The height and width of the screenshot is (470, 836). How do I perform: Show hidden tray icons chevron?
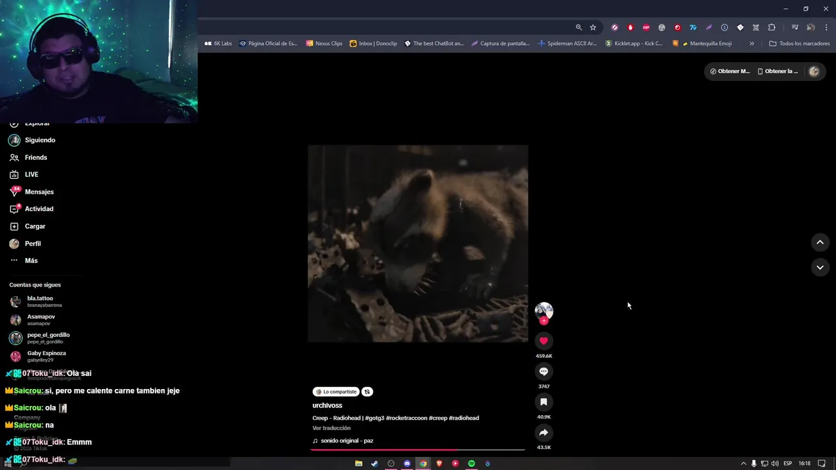pos(743,463)
